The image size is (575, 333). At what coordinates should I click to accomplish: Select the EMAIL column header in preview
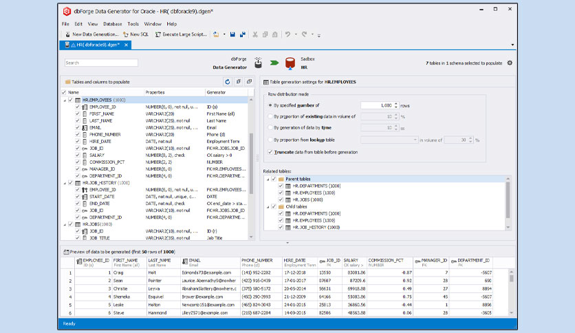click(x=210, y=262)
